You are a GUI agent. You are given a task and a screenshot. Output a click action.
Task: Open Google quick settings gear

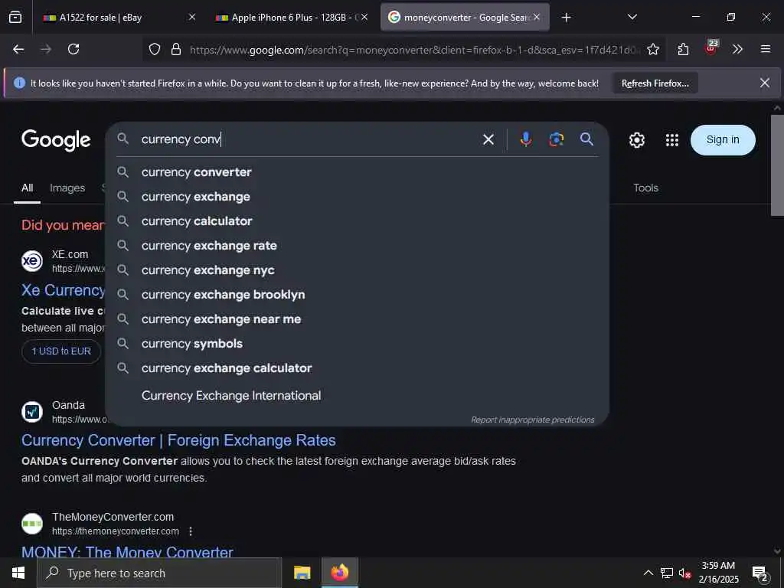pos(636,140)
